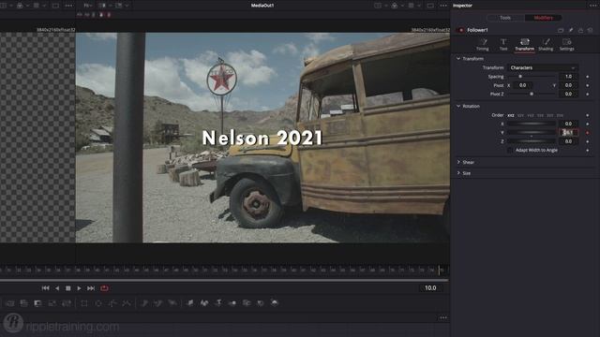Click the rotation X angle wheel

532,124
